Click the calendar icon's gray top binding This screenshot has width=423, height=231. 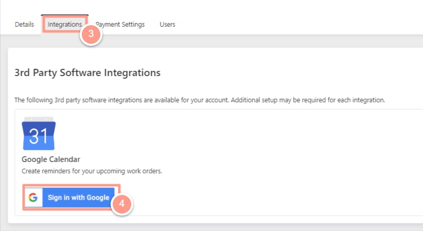pos(39,119)
